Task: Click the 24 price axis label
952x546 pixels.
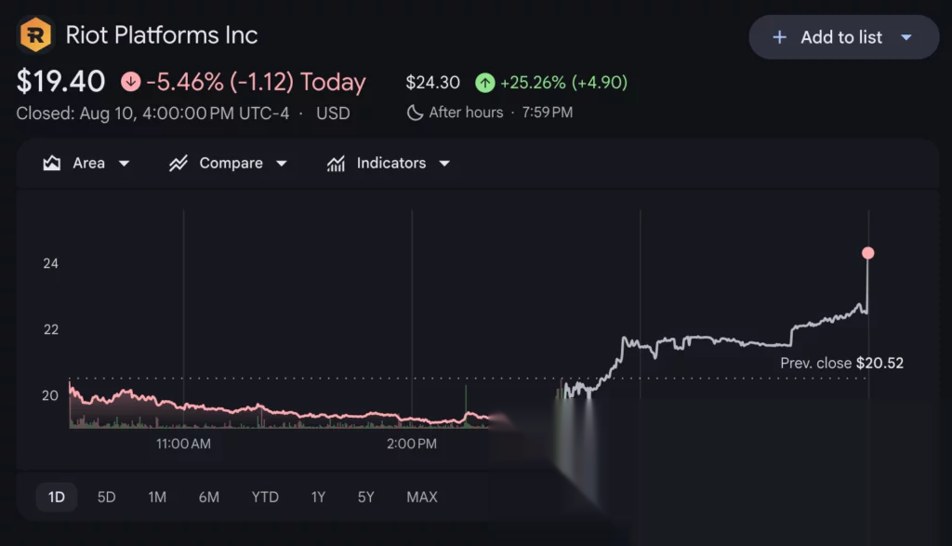Action: 50,263
